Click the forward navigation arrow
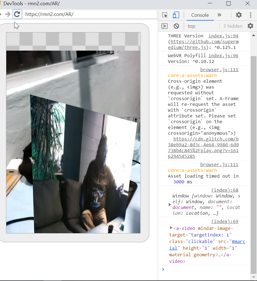257x281 pixels. tap(8, 14)
